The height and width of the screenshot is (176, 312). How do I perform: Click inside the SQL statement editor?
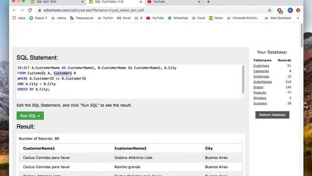(129, 82)
